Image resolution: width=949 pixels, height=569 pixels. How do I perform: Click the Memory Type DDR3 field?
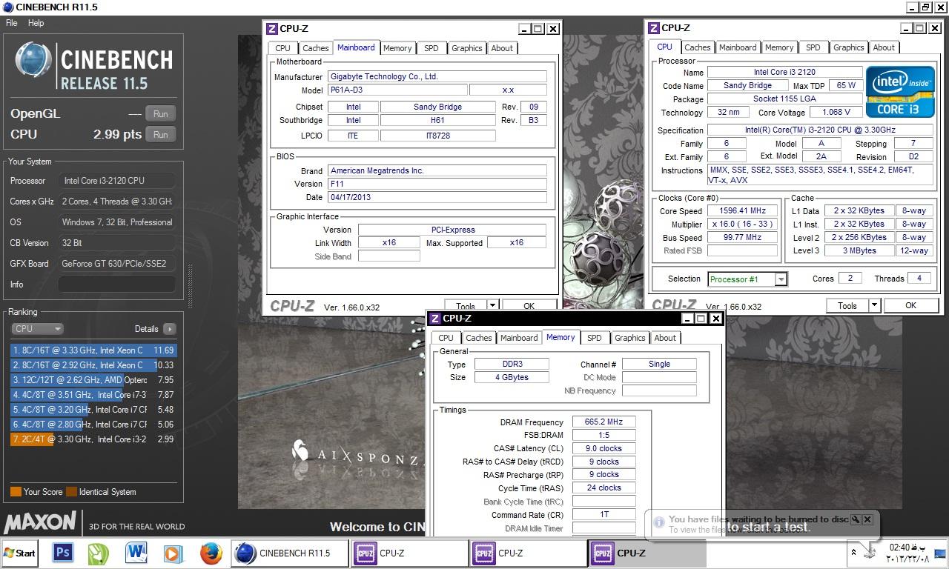511,365
